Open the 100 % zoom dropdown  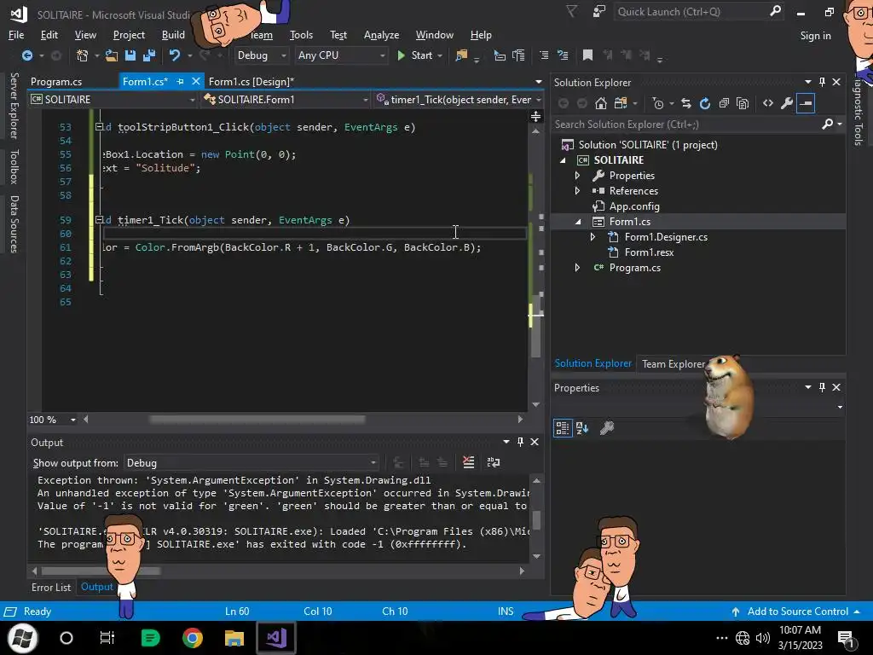(x=73, y=420)
